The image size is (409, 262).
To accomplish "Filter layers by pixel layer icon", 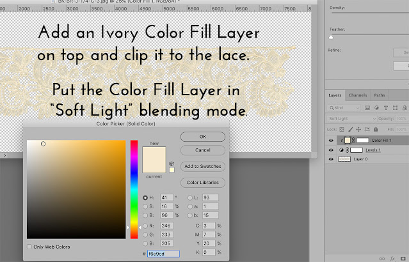I will [x=367, y=108].
